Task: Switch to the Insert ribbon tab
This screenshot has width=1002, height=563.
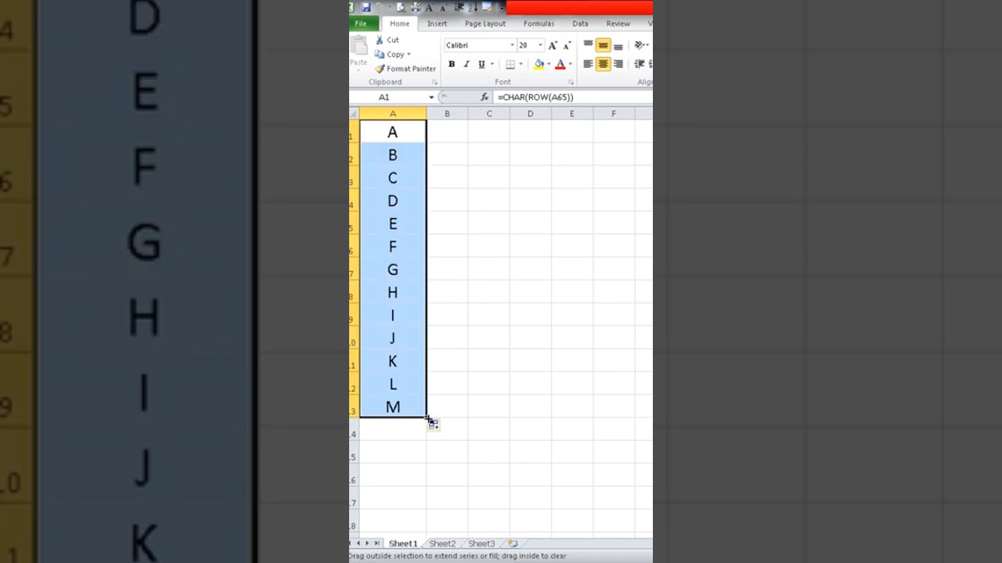Action: coord(437,23)
